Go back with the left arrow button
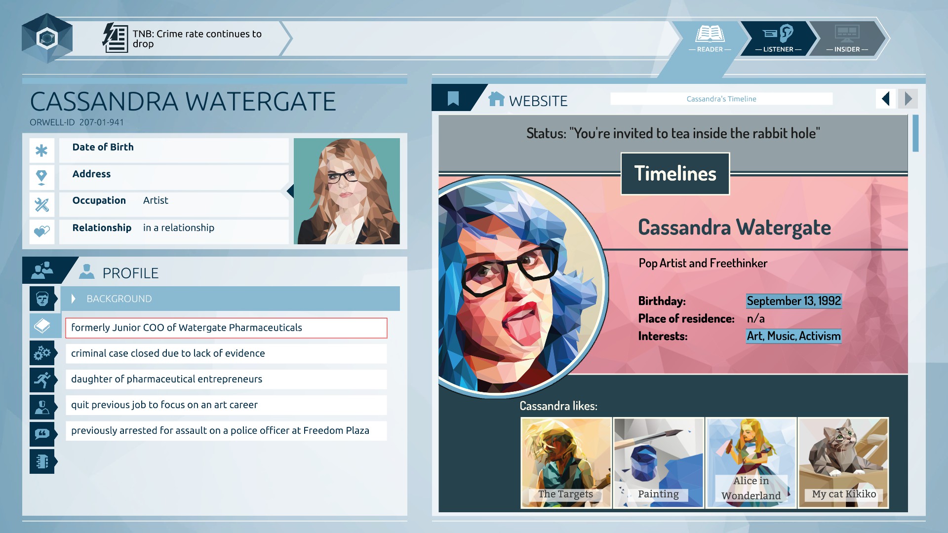948x533 pixels. [x=886, y=99]
